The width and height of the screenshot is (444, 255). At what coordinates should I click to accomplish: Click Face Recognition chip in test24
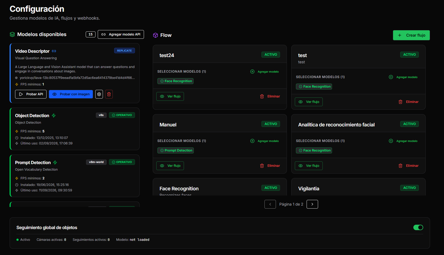[x=175, y=81]
